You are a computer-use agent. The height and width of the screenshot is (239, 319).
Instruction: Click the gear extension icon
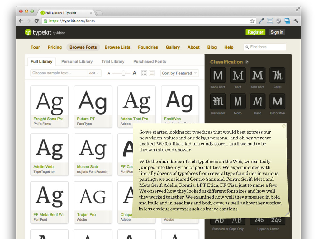point(279,21)
